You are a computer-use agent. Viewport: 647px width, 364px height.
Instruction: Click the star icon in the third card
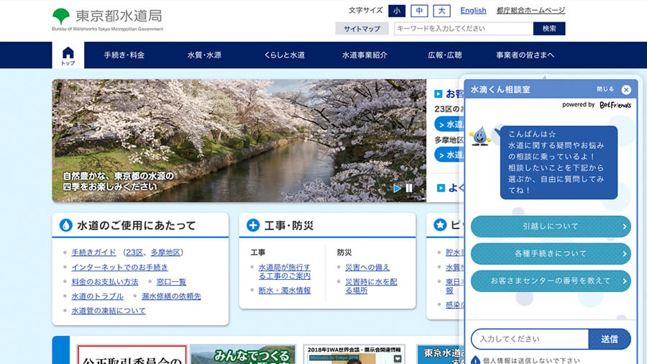tap(440, 225)
